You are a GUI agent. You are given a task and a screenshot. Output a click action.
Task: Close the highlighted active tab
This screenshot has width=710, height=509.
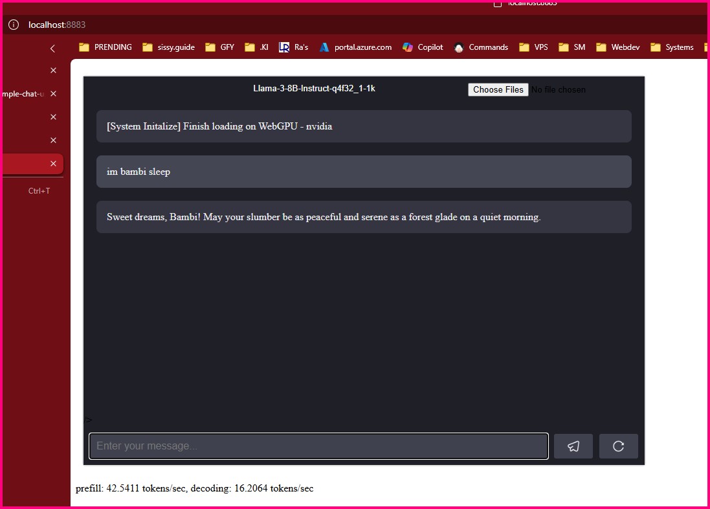[54, 164]
